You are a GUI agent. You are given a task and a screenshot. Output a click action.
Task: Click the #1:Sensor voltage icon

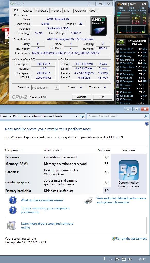[118, 103]
